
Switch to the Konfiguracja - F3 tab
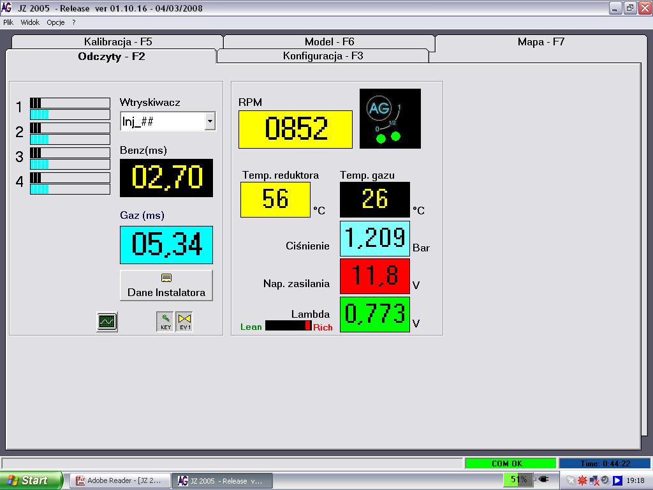(323, 56)
